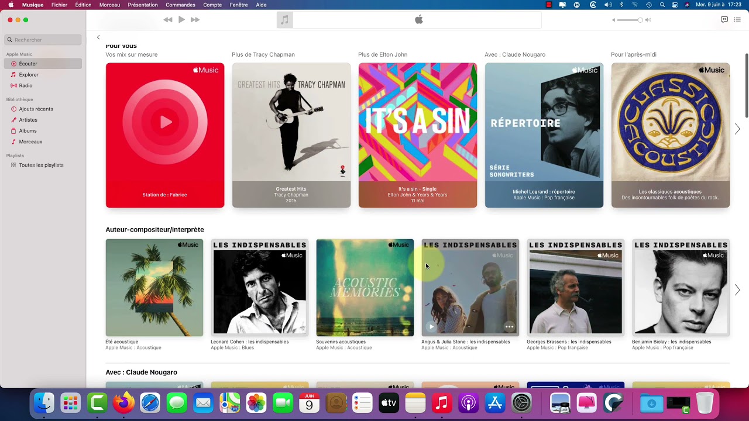This screenshot has height=421, width=749.
Task: Open Souvenirs acoustiques playlist cover
Action: [x=365, y=288]
